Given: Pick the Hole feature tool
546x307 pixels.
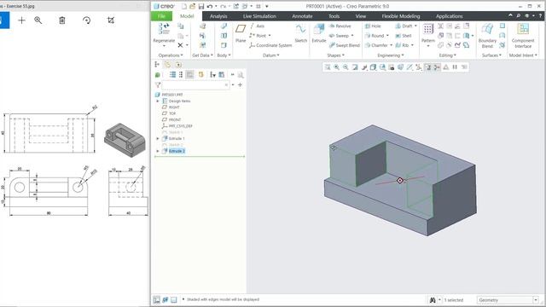Looking at the screenshot, I should click(373, 26).
